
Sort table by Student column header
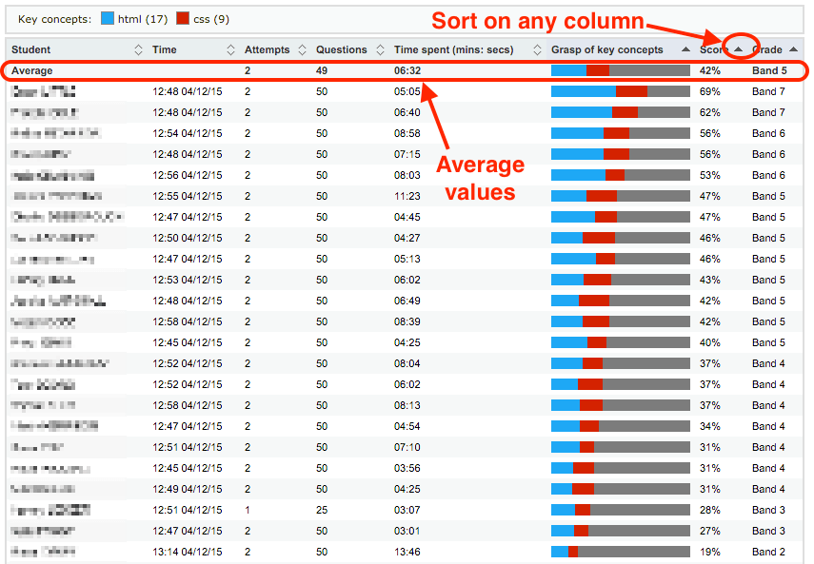pyautogui.click(x=31, y=49)
